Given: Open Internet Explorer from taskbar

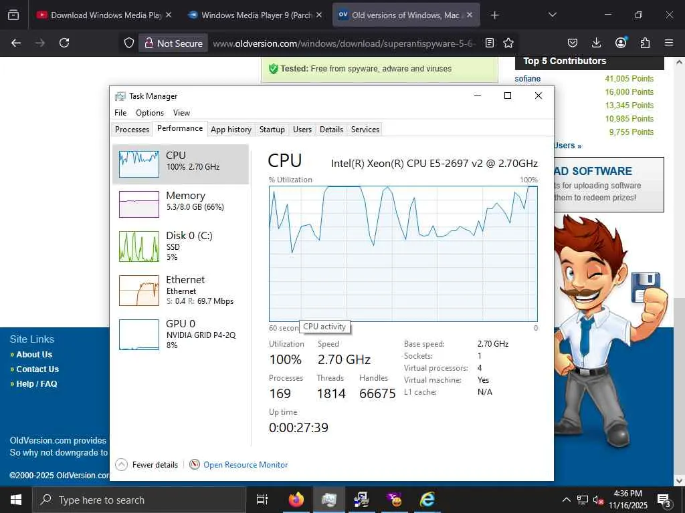Looking at the screenshot, I should click(x=427, y=500).
